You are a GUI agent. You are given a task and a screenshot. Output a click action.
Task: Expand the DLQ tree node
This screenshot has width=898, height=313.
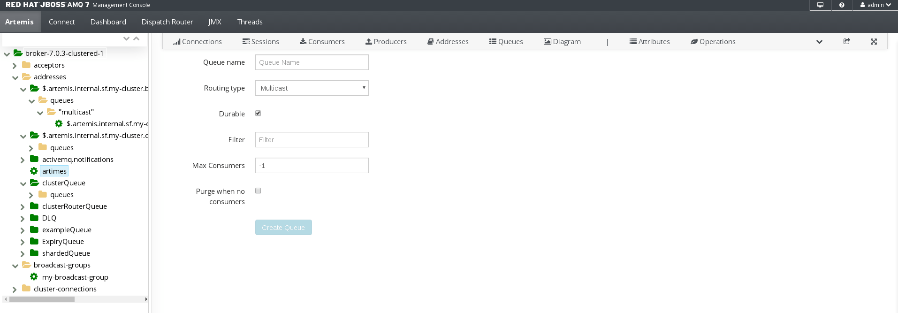click(23, 219)
